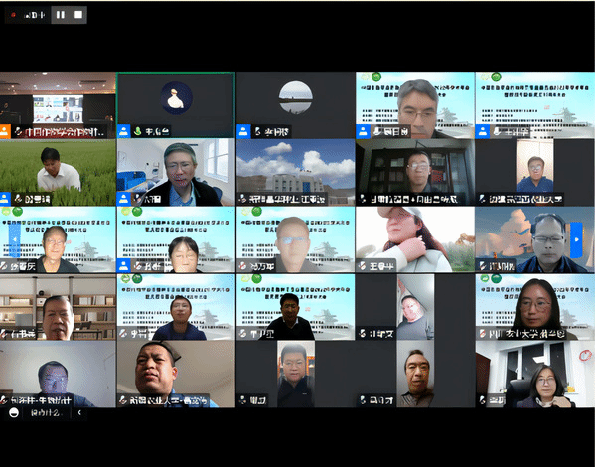The image size is (595, 467).
Task: Select the circular landscape avatar tile
Action: (295, 104)
